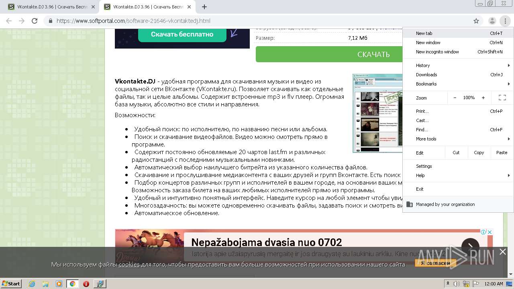Click the Windows Start button
Image resolution: width=514 pixels, height=289 pixels.
(x=11, y=284)
